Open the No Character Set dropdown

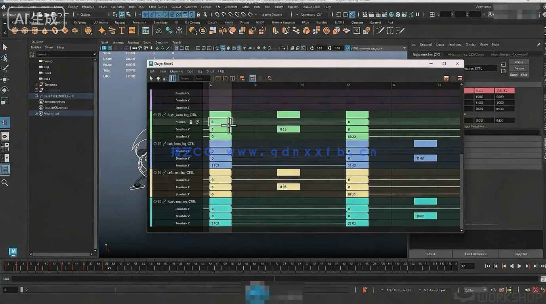click(x=396, y=290)
